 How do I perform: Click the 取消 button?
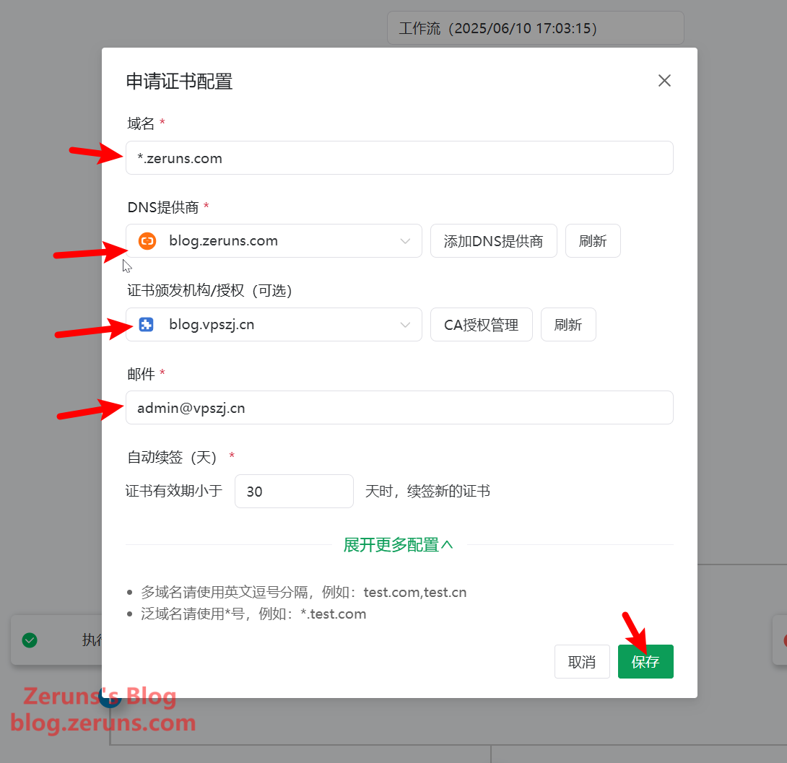[581, 662]
